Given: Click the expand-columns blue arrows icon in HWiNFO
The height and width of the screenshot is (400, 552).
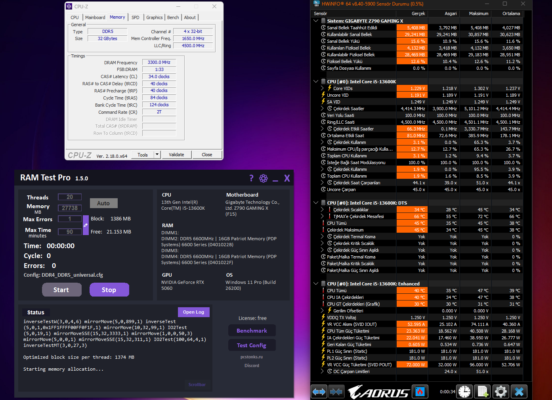Looking at the screenshot, I should click(319, 392).
